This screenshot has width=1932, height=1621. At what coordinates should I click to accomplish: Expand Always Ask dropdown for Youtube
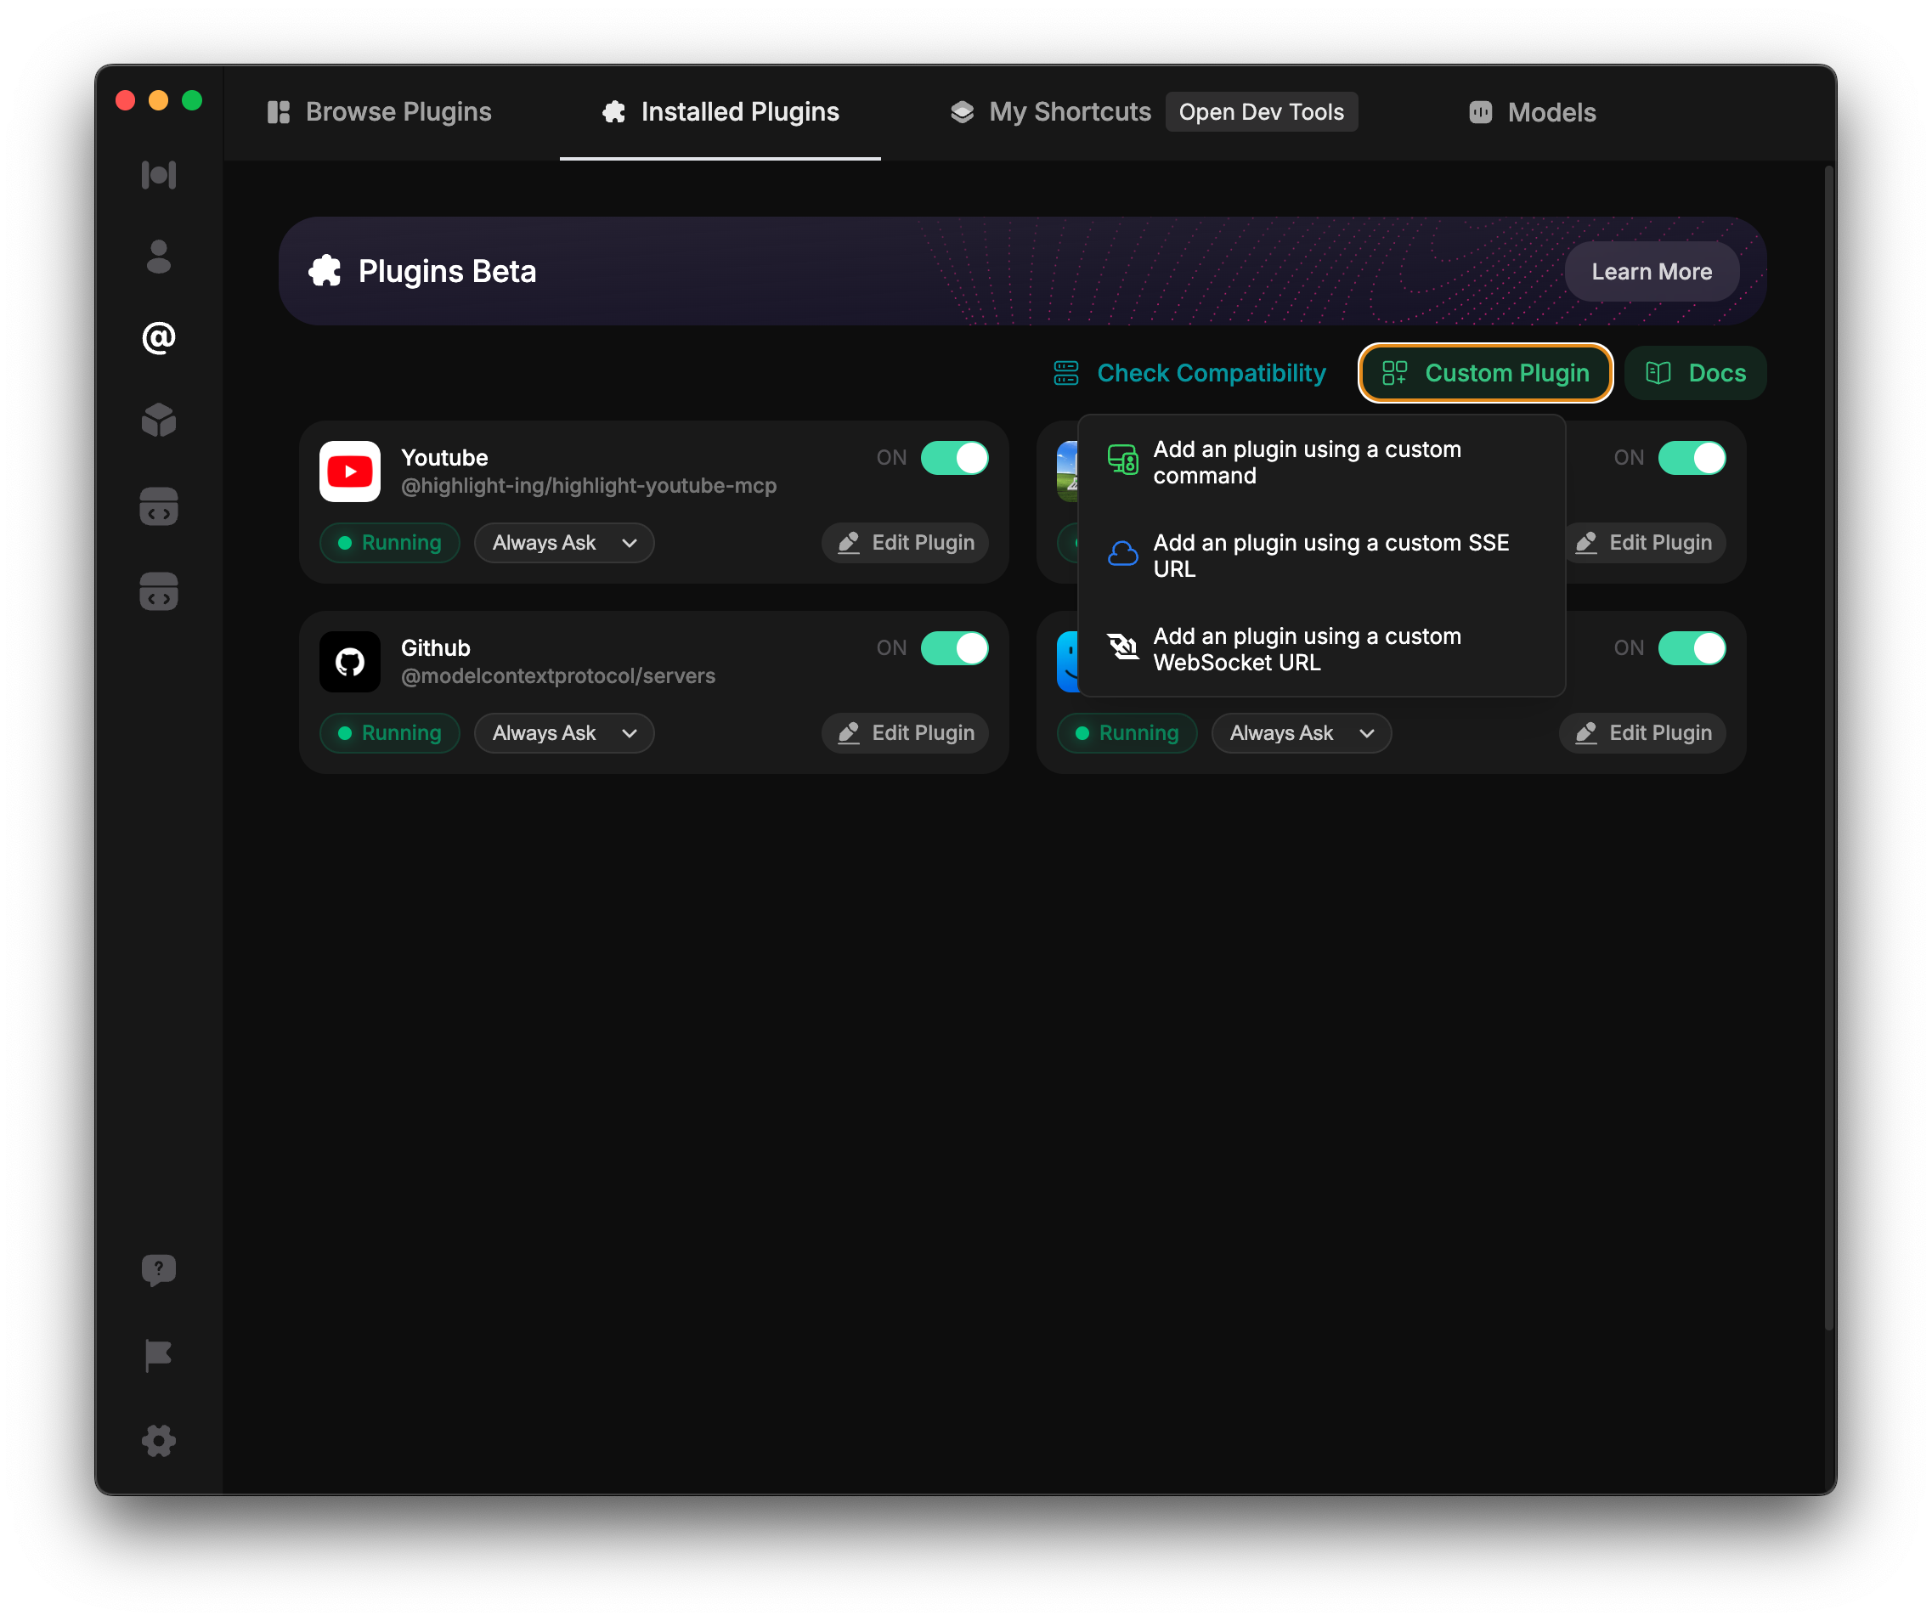(564, 543)
